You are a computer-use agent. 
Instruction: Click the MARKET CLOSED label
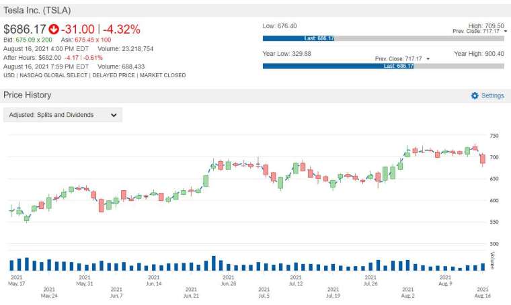(x=163, y=75)
